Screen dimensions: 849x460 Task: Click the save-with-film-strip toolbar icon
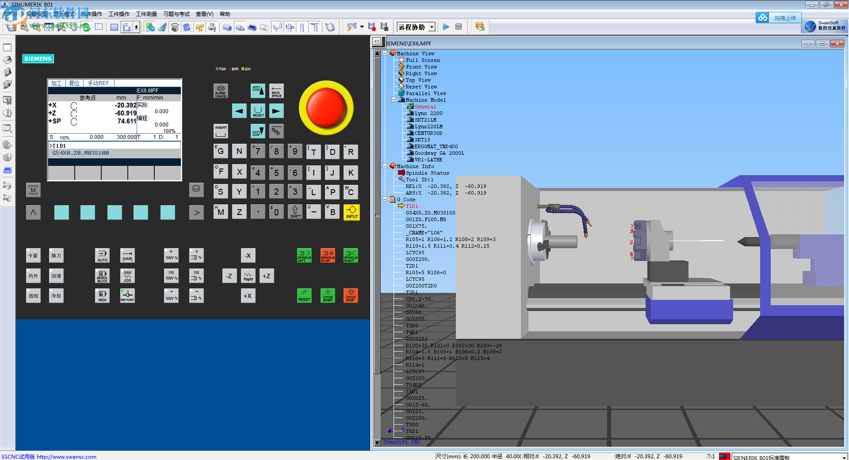click(x=384, y=27)
